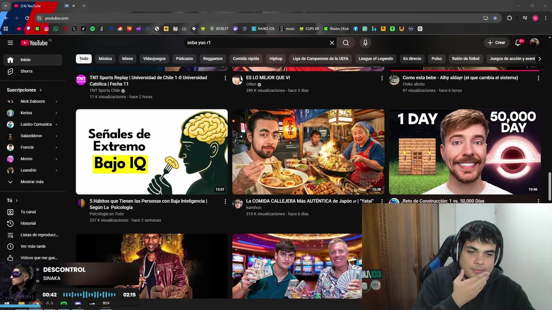Open options for ES LO MEJOR QUE VI
Image resolution: width=552 pixels, height=310 pixels.
pos(382,78)
